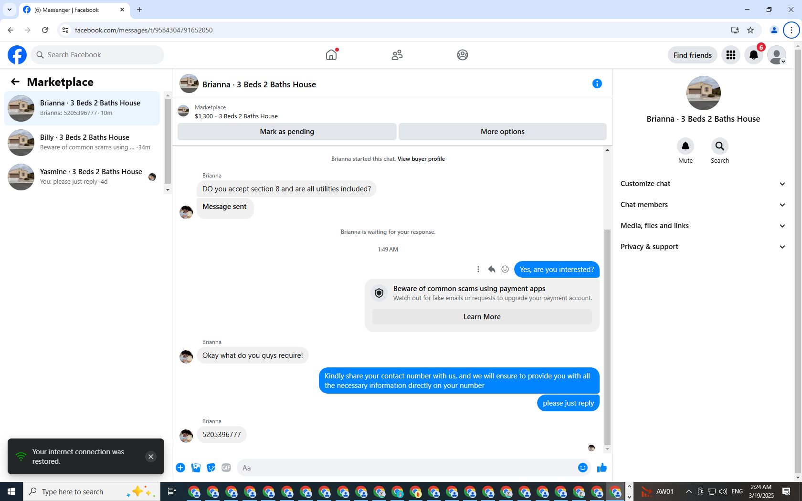Open Yasmine's 3 Beds 2 Baths chat

click(82, 177)
